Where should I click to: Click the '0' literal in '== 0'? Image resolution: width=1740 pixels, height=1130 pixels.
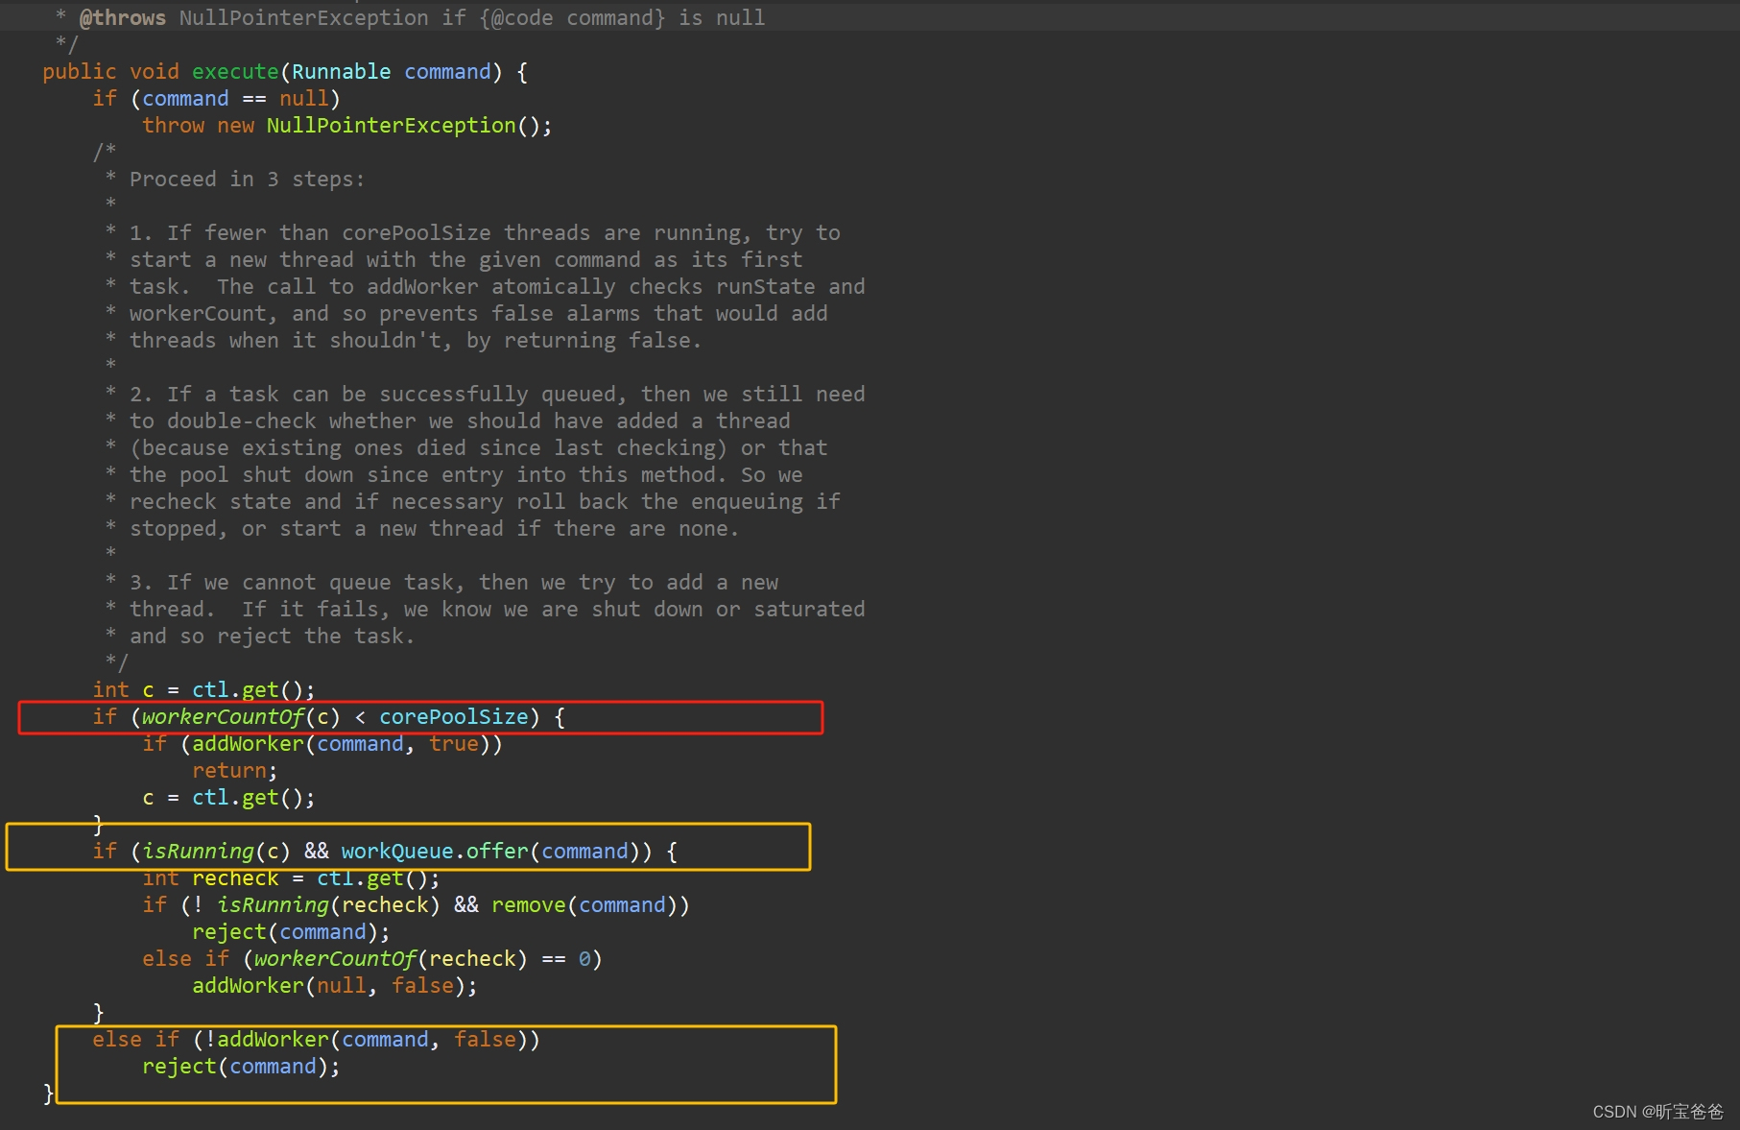[584, 959]
